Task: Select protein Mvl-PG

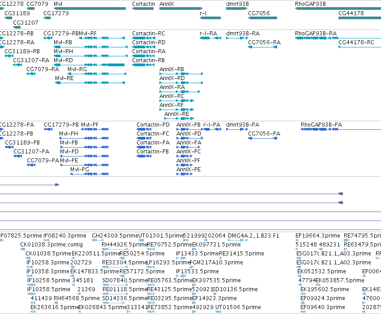Action: pyautogui.click(x=79, y=169)
